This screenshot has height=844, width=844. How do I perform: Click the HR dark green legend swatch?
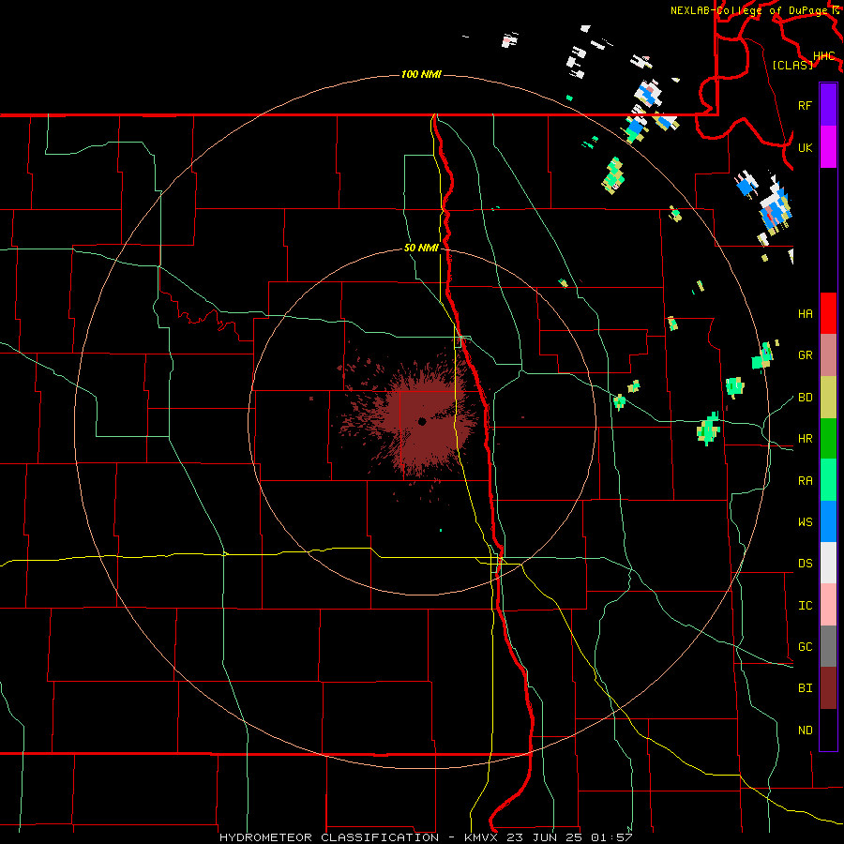828,439
